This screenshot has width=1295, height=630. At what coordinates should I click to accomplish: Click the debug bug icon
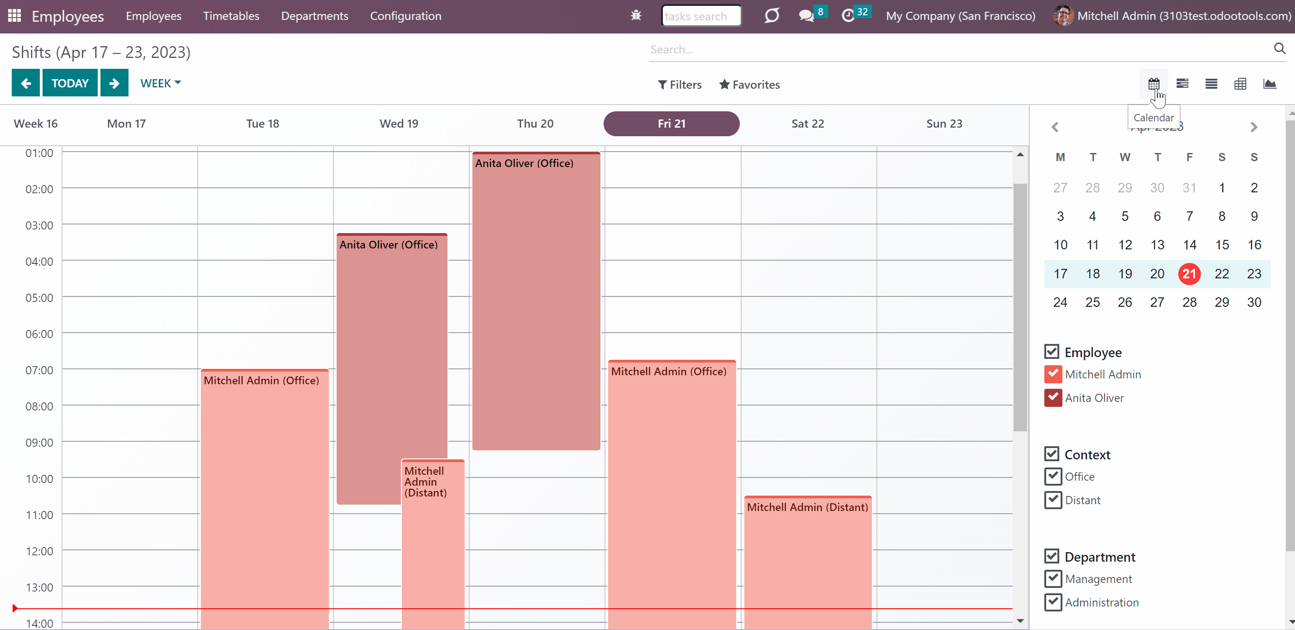(636, 15)
